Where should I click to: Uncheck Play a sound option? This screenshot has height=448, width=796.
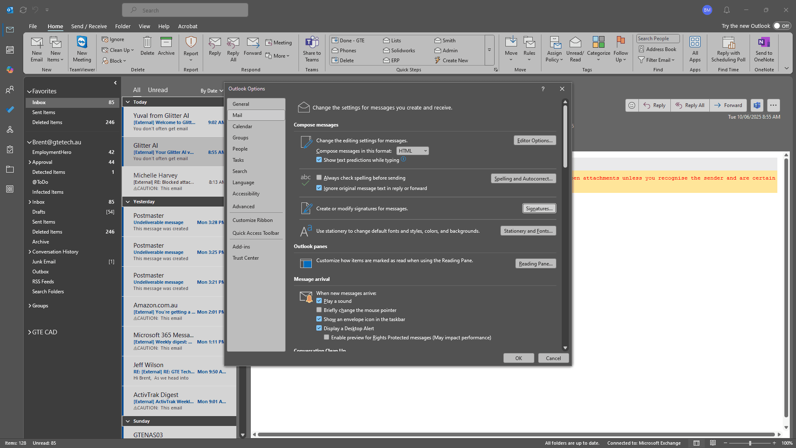point(319,301)
